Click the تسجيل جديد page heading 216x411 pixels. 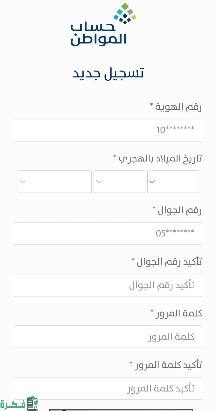(x=108, y=73)
